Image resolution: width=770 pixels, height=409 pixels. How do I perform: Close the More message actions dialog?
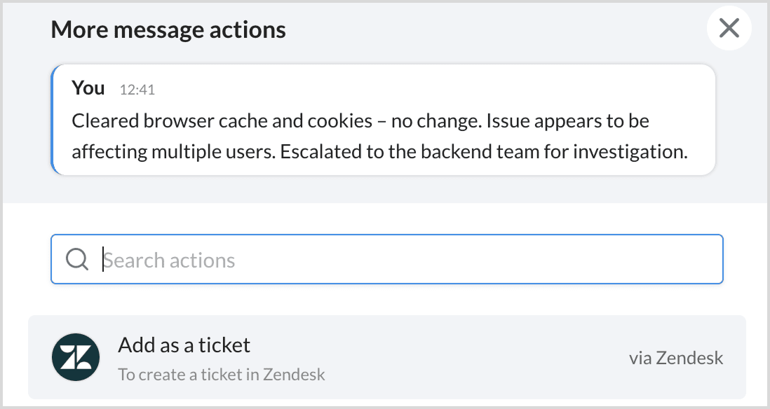(x=729, y=28)
